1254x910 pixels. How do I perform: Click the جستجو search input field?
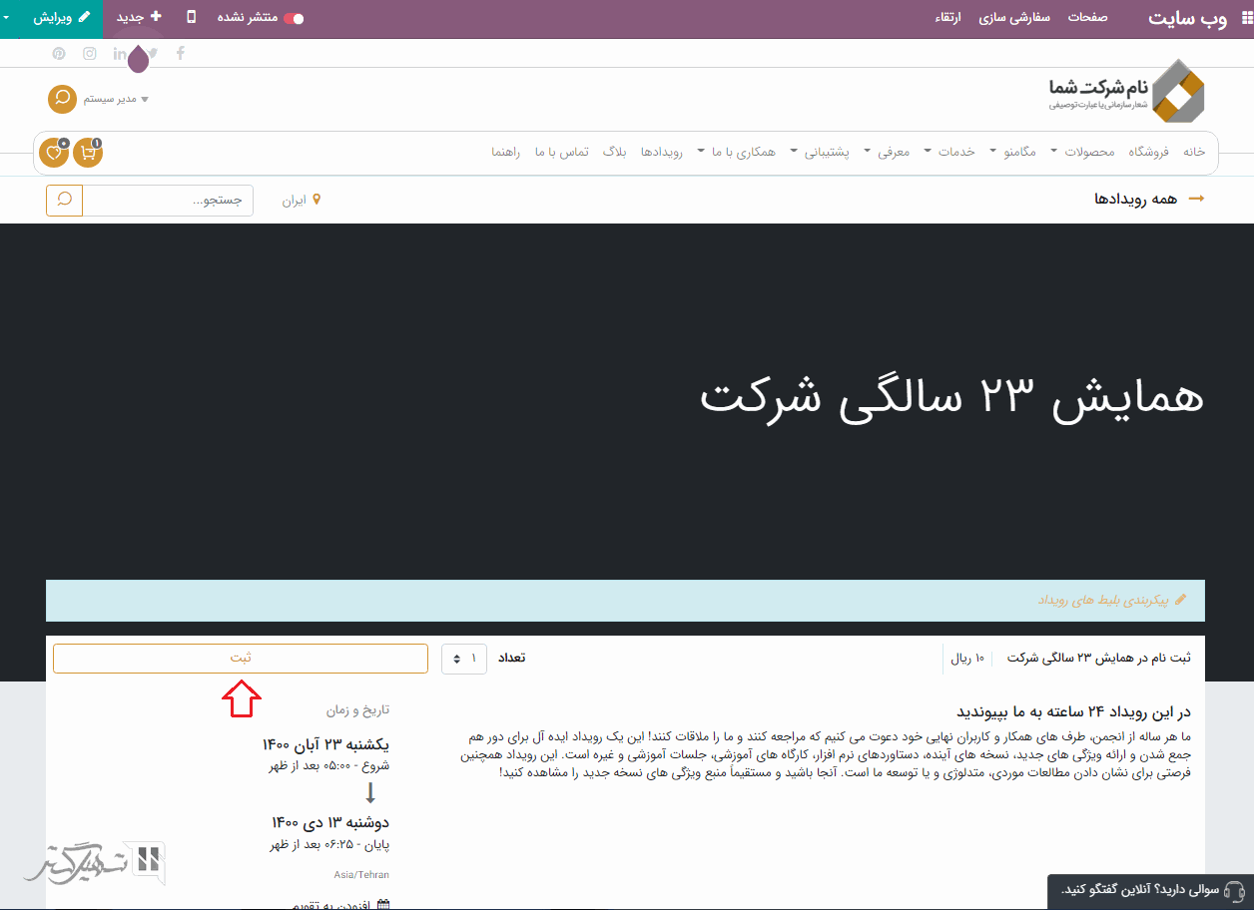pos(168,200)
